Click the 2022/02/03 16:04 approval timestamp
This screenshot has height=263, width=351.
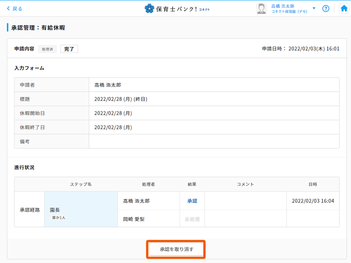tap(313, 201)
